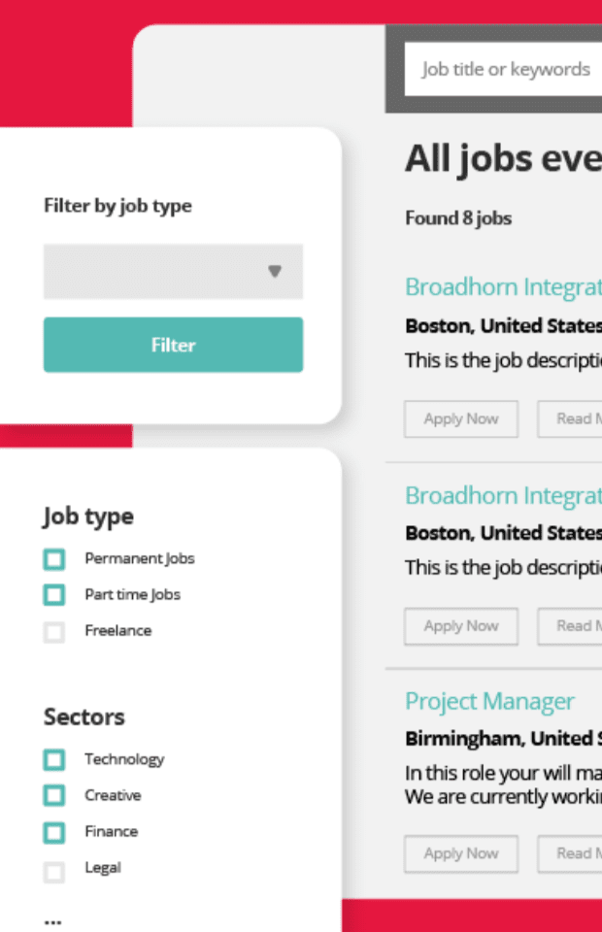Open the Project Manager job link
The width and height of the screenshot is (602, 932).
click(489, 701)
